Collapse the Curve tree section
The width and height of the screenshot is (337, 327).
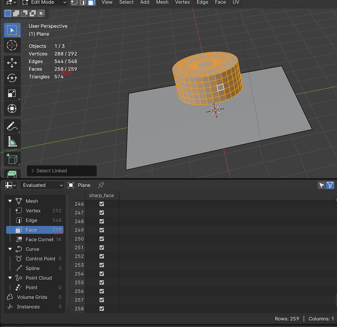[x=10, y=249]
